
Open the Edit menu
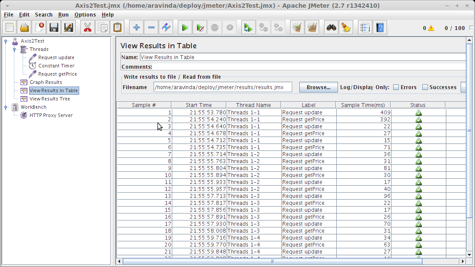click(x=24, y=14)
